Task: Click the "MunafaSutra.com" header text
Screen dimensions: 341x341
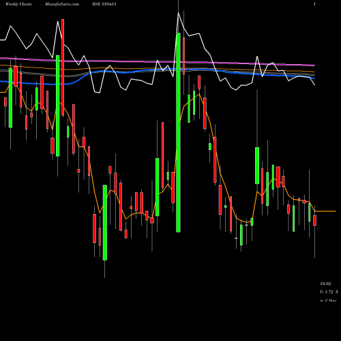Action: (x=62, y=4)
